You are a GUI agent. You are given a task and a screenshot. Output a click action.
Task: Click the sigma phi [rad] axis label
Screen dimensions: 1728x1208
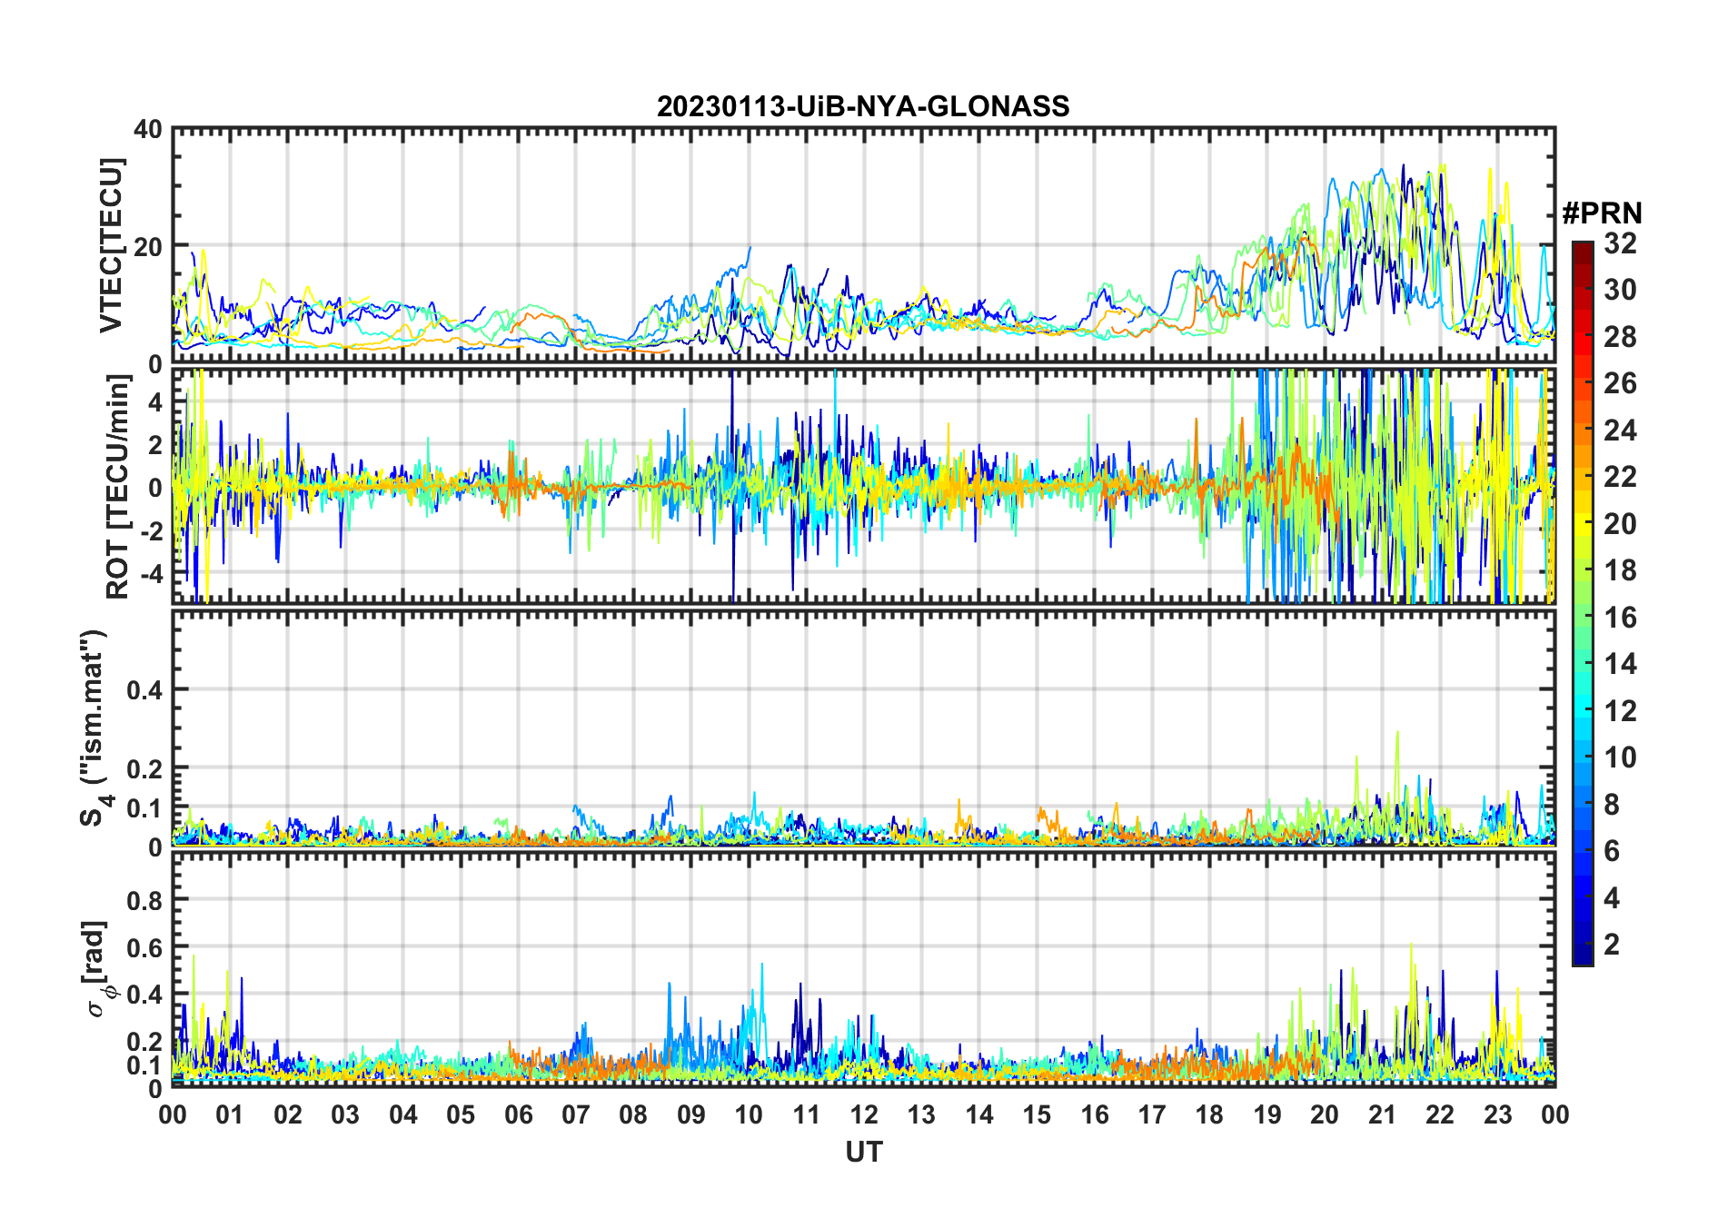[98, 969]
